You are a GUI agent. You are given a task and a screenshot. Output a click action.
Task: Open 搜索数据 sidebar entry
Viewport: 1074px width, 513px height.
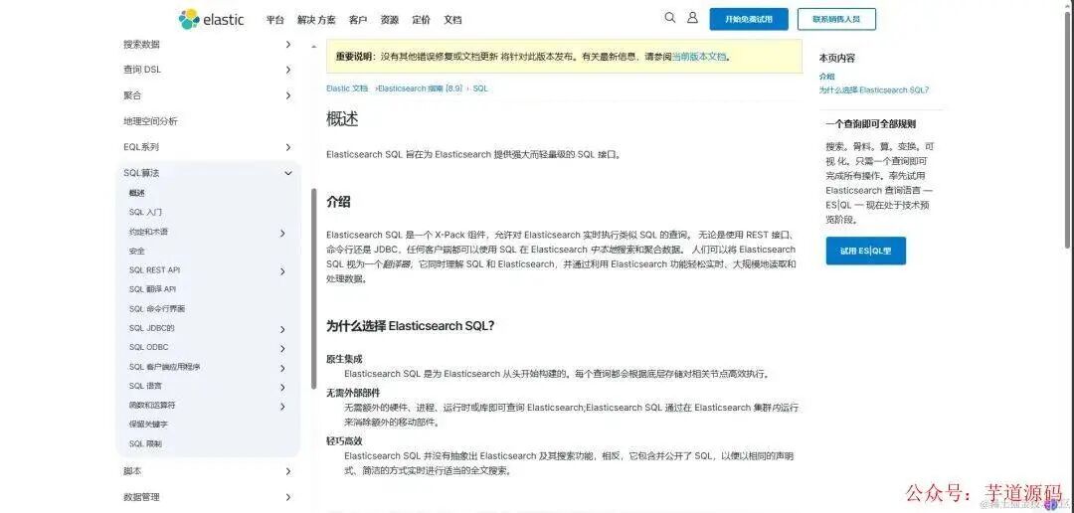pos(141,45)
